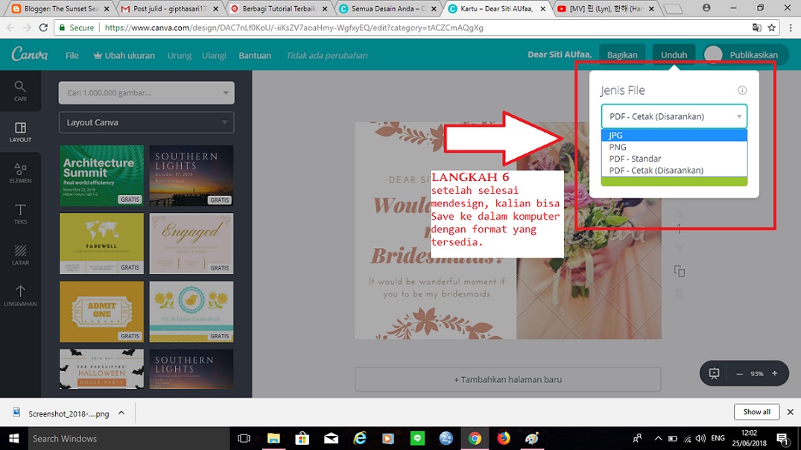The width and height of the screenshot is (801, 450).
Task: Open the Teks panel
Action: (x=20, y=214)
